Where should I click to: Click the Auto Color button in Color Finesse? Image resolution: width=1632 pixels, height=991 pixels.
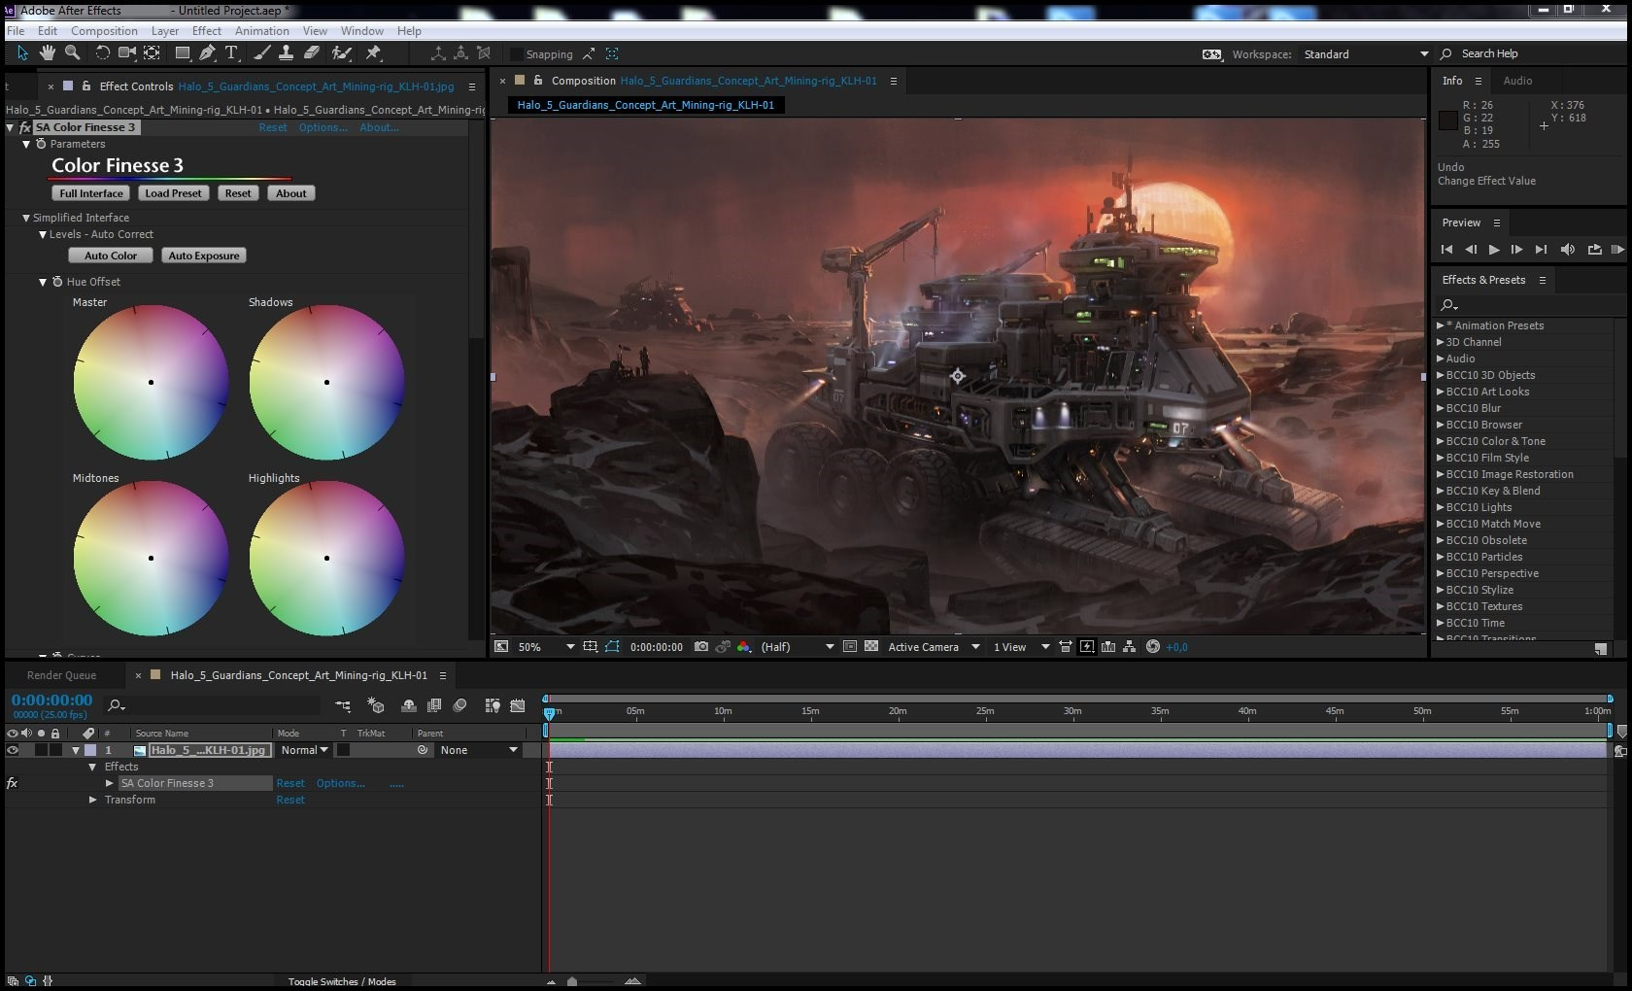110,255
